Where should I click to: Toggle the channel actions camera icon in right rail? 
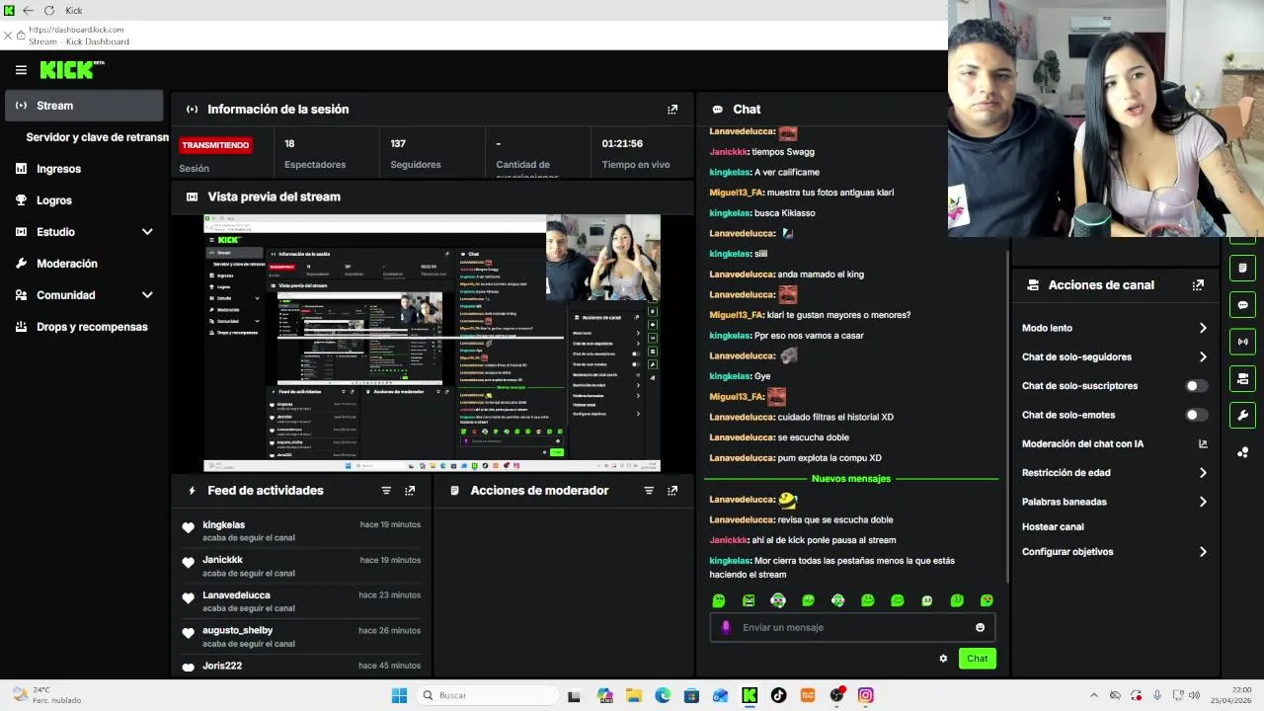coord(1242,378)
